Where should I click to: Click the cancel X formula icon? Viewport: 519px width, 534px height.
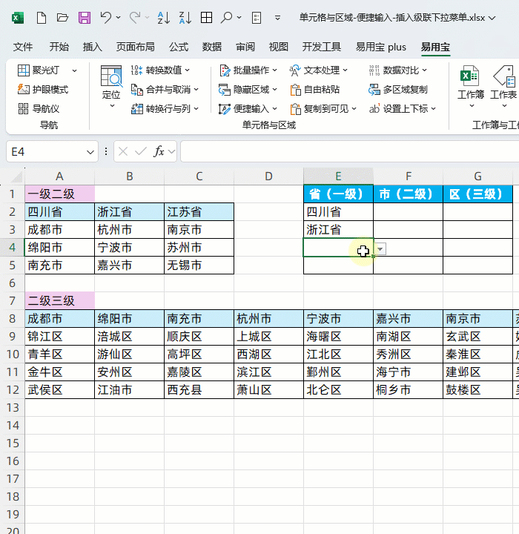(123, 151)
